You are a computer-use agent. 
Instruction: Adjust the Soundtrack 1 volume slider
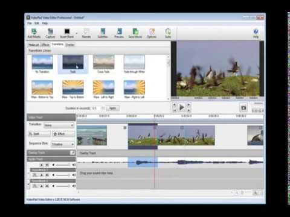coord(63,175)
